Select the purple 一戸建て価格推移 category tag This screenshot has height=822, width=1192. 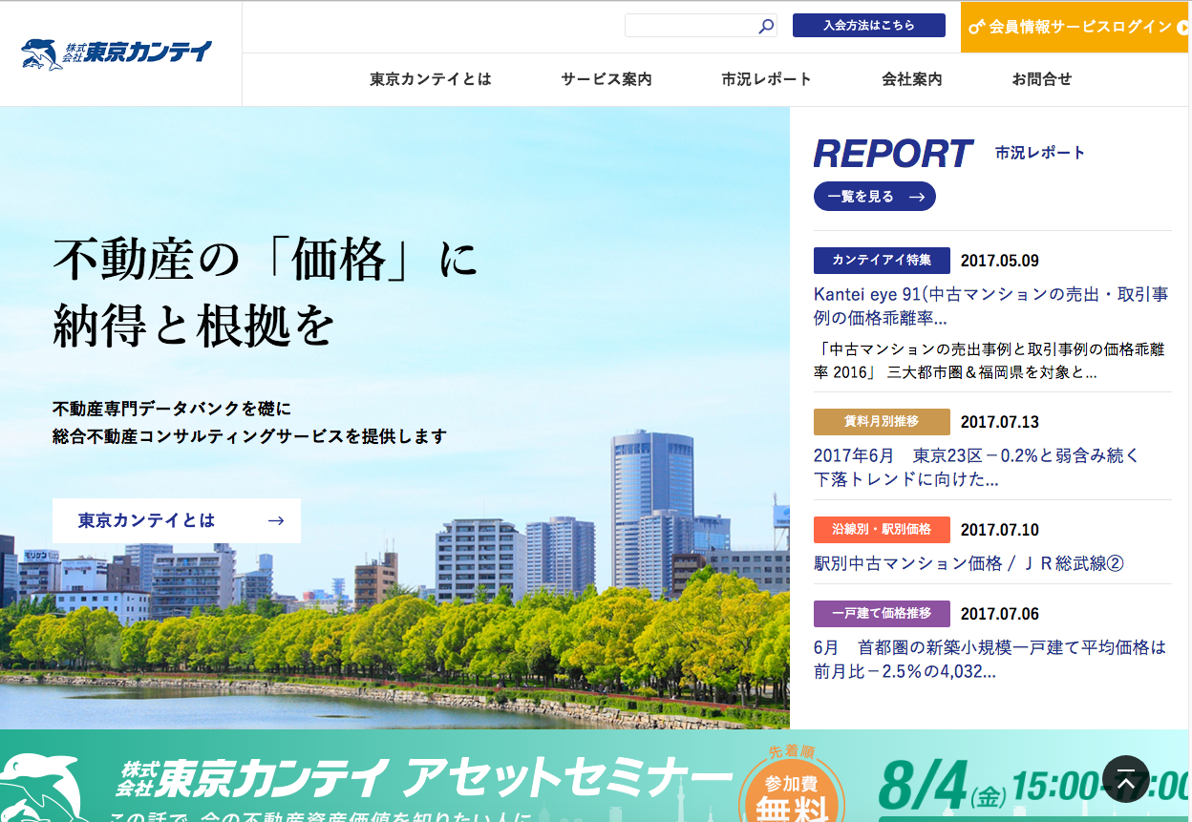881,613
